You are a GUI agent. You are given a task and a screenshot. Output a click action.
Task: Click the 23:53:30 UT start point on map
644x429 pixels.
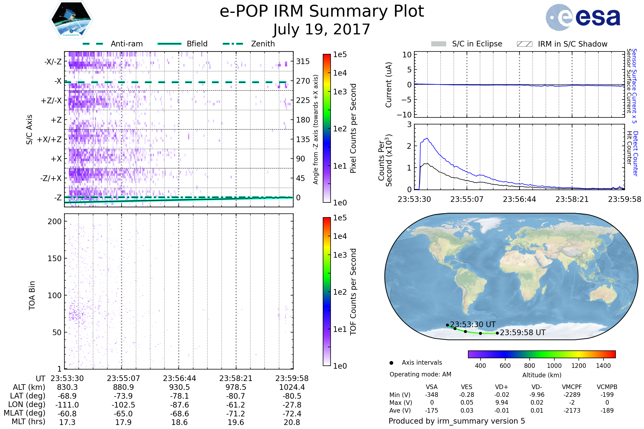[447, 325]
